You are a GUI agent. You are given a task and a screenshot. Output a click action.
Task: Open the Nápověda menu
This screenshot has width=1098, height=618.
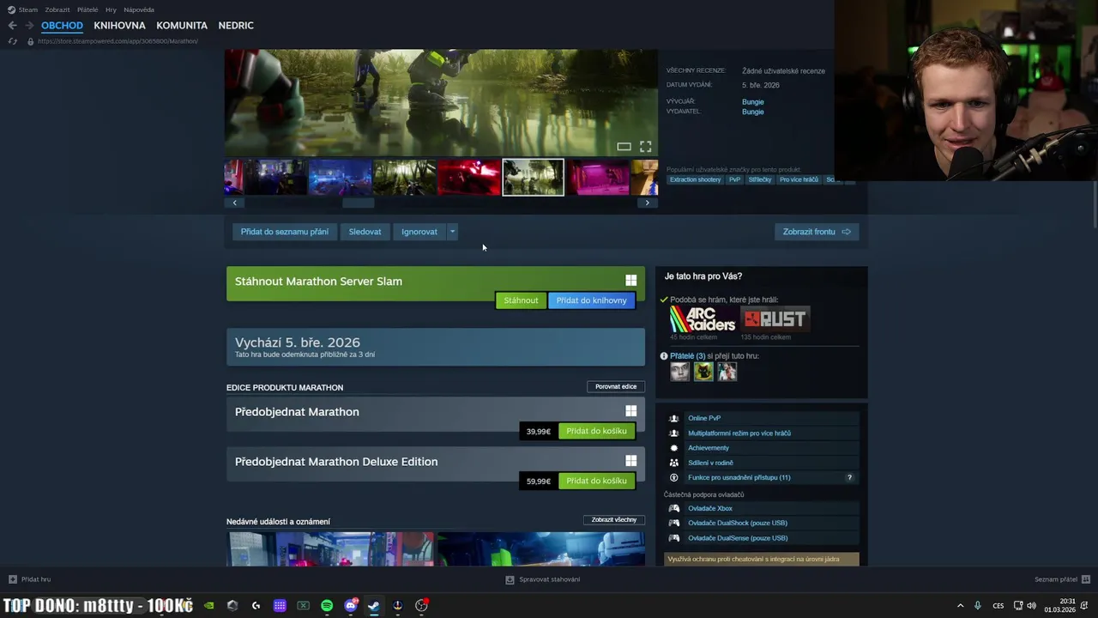click(x=139, y=9)
